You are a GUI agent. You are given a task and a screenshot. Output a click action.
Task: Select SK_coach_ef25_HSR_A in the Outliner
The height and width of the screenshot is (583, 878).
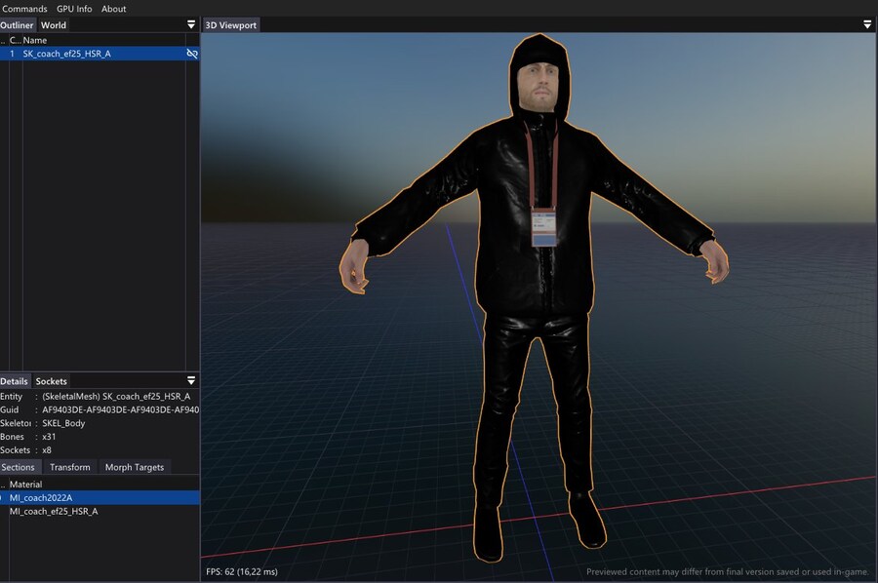coord(66,54)
